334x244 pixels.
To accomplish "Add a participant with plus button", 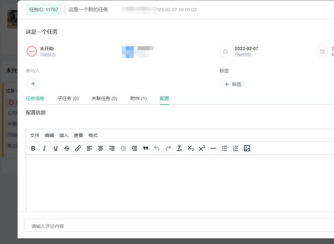I will click(33, 84).
